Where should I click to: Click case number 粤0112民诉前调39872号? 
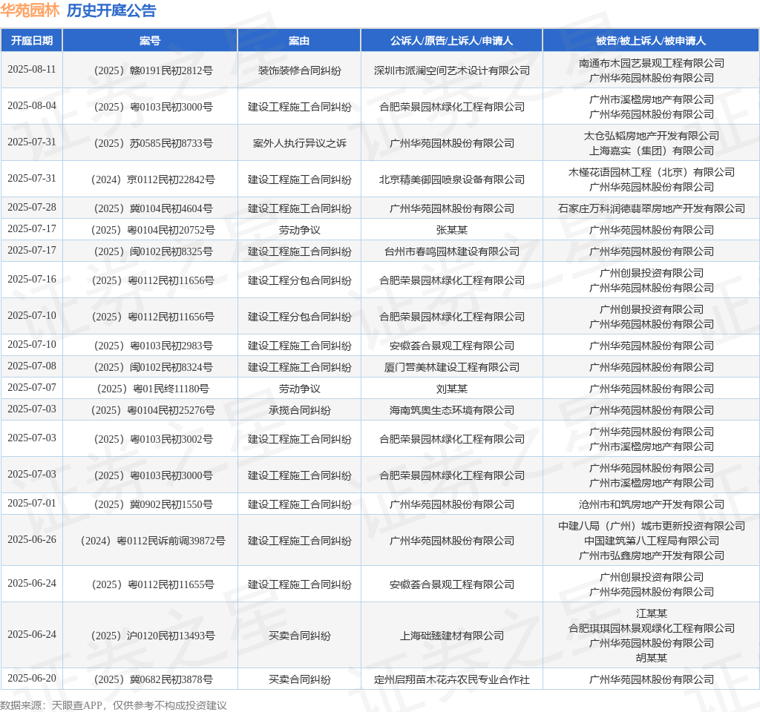point(153,541)
